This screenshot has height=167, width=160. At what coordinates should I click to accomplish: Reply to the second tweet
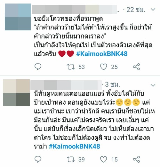click(38, 159)
